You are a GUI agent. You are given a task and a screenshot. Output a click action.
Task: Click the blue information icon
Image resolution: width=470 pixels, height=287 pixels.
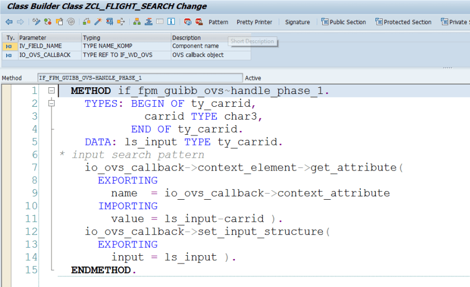(171, 22)
